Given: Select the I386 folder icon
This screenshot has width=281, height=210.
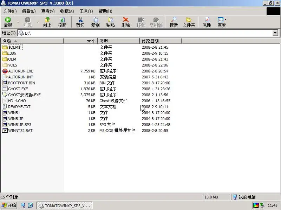Looking at the screenshot, I should coord(5,53).
